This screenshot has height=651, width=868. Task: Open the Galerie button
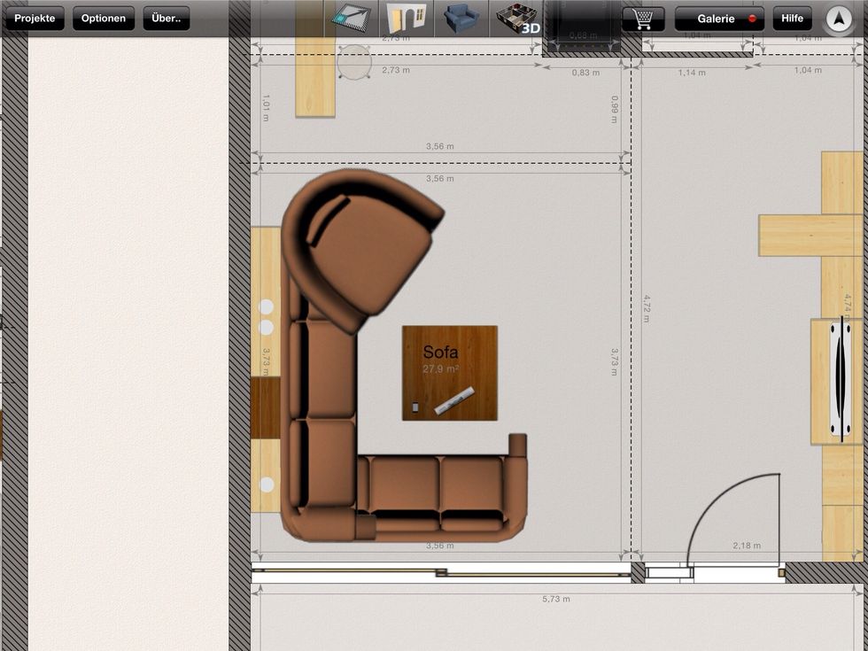[x=719, y=19]
